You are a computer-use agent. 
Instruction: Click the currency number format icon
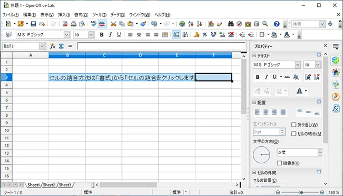tap(196, 34)
